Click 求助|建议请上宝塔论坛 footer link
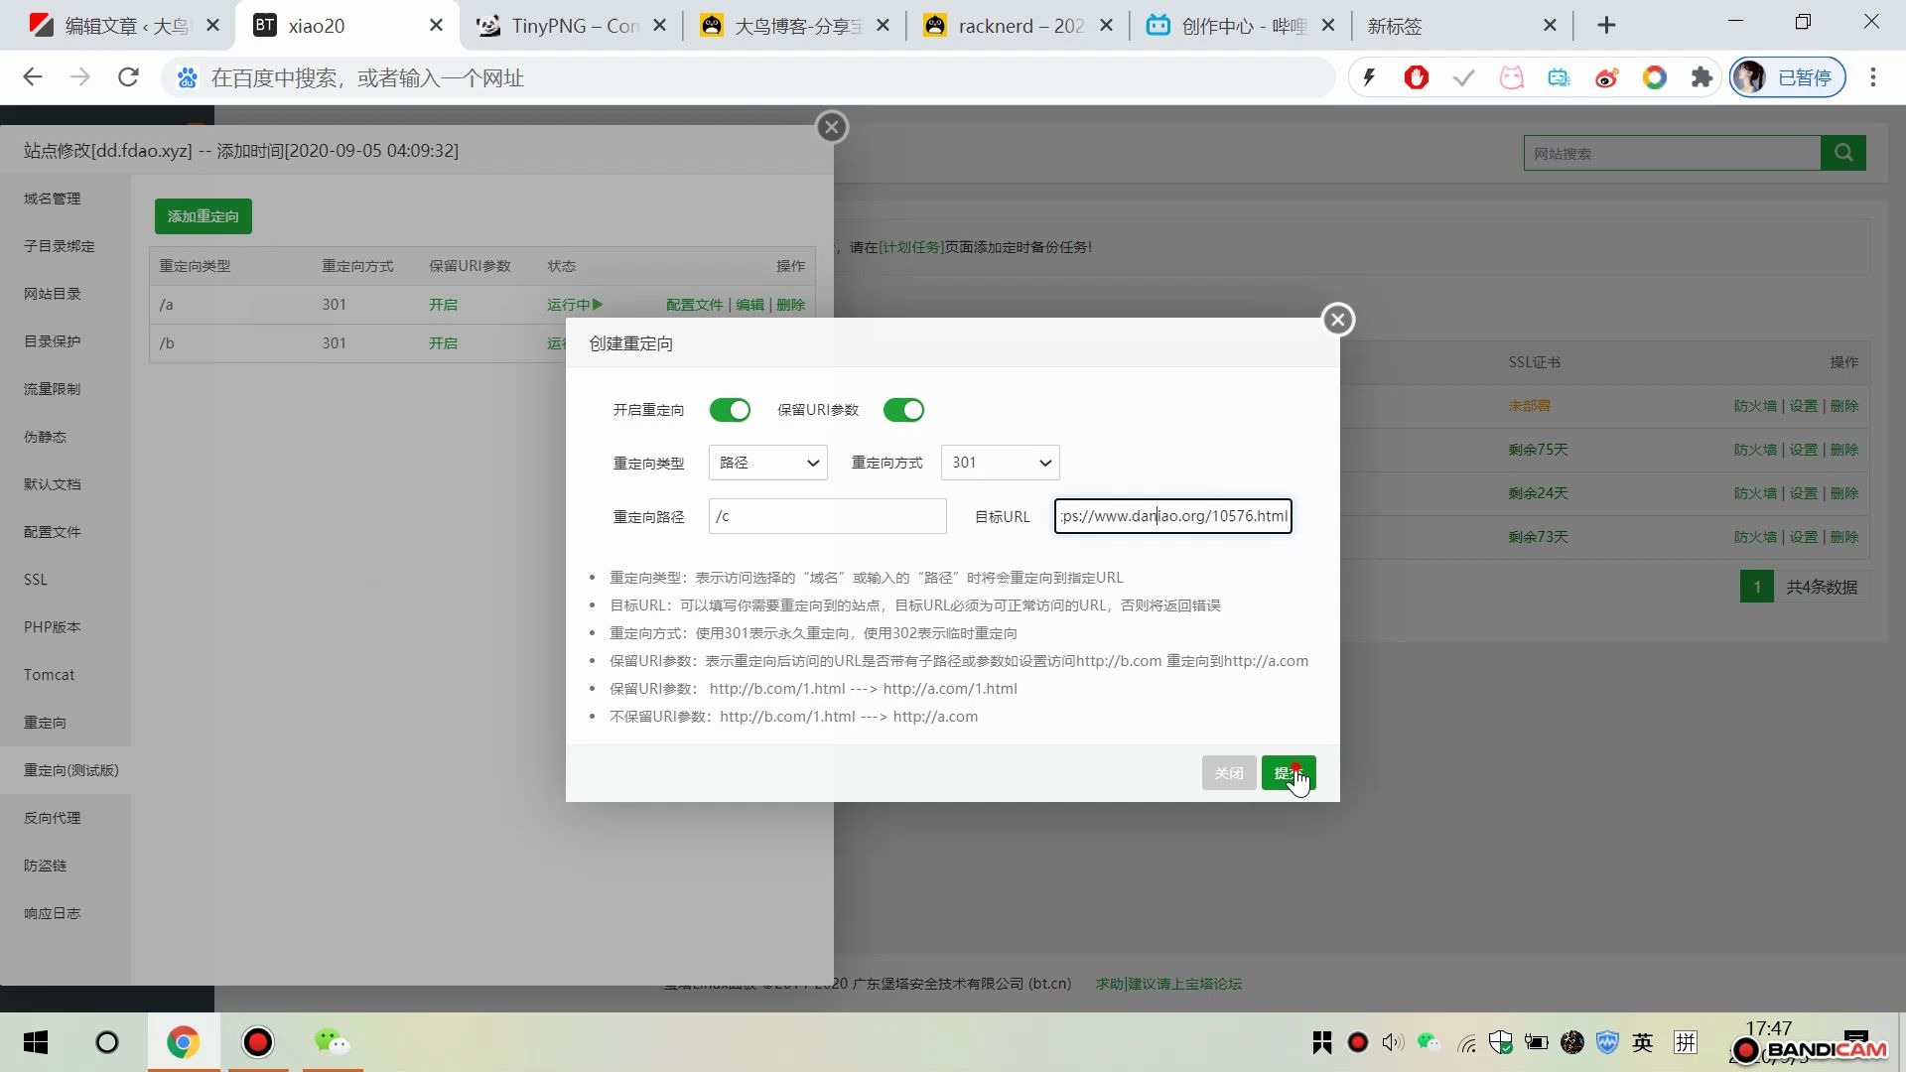The width and height of the screenshot is (1906, 1072). (1168, 984)
